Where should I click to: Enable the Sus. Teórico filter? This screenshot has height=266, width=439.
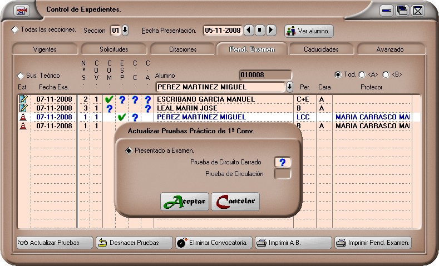21,75
